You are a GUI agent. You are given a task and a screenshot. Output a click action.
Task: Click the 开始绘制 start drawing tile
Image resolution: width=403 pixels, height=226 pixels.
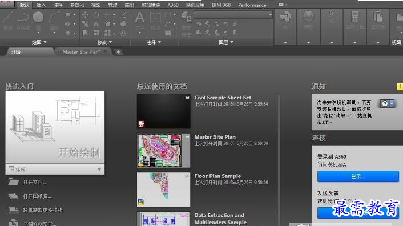(55, 127)
